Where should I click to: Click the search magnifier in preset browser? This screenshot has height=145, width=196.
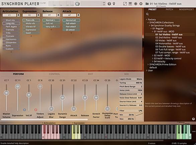tap(148, 14)
